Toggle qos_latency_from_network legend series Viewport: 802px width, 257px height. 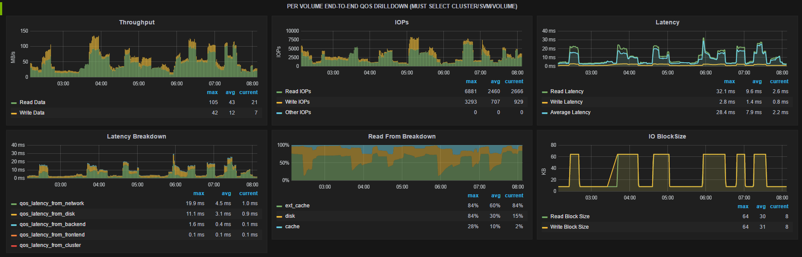coord(52,203)
